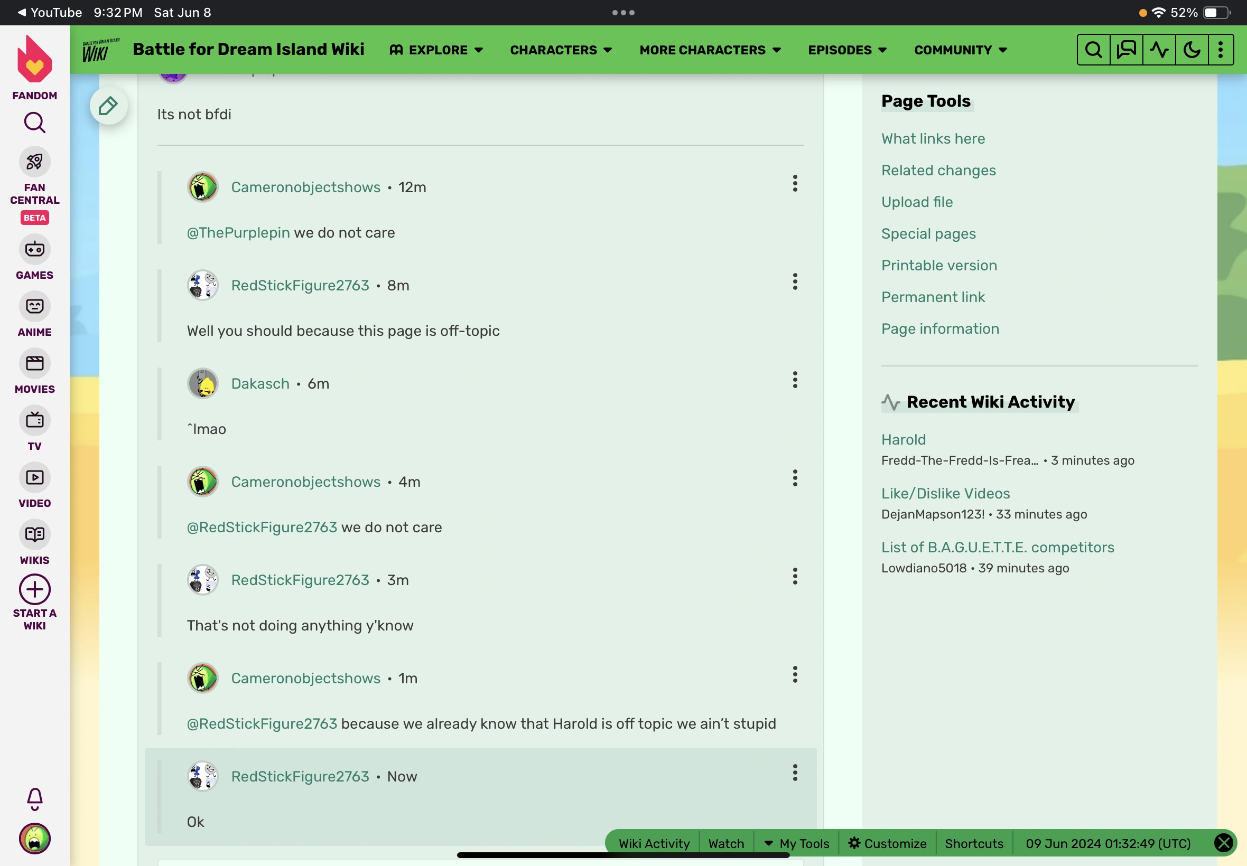This screenshot has width=1247, height=866.
Task: Open the discussions chat bubbles icon
Action: (1126, 50)
